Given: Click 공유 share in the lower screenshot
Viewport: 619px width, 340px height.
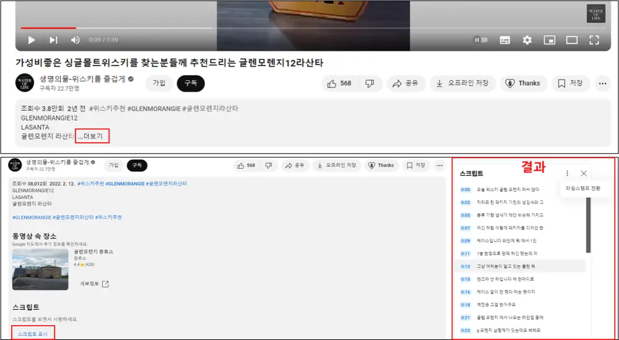Looking at the screenshot, I should pos(295,166).
